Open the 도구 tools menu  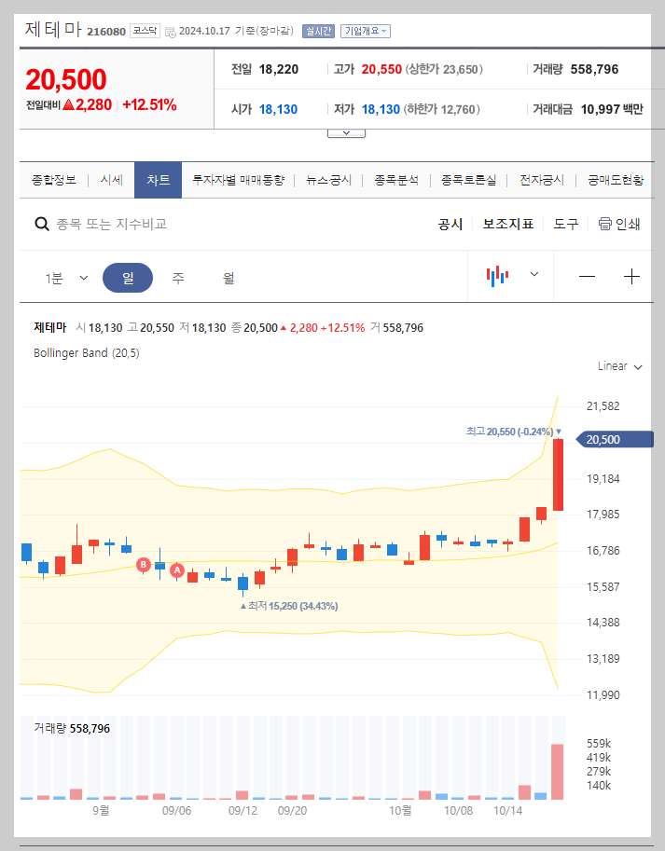564,224
